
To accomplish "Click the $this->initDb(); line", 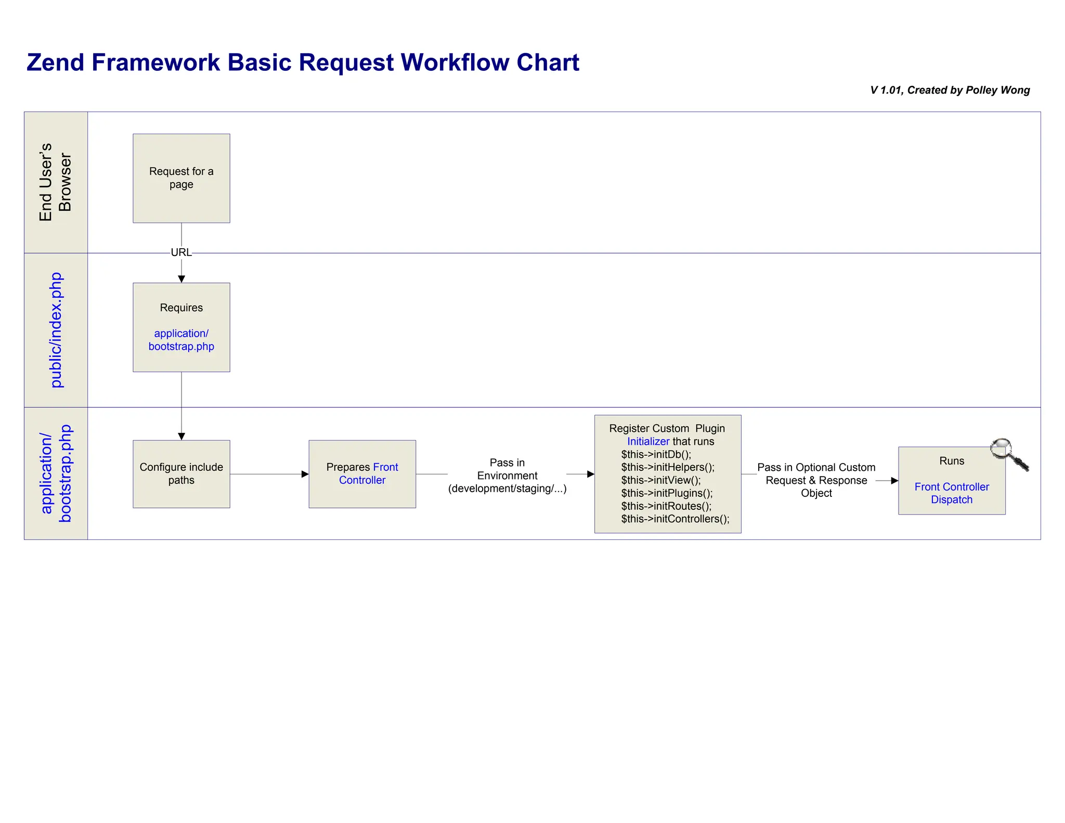I will point(656,454).
